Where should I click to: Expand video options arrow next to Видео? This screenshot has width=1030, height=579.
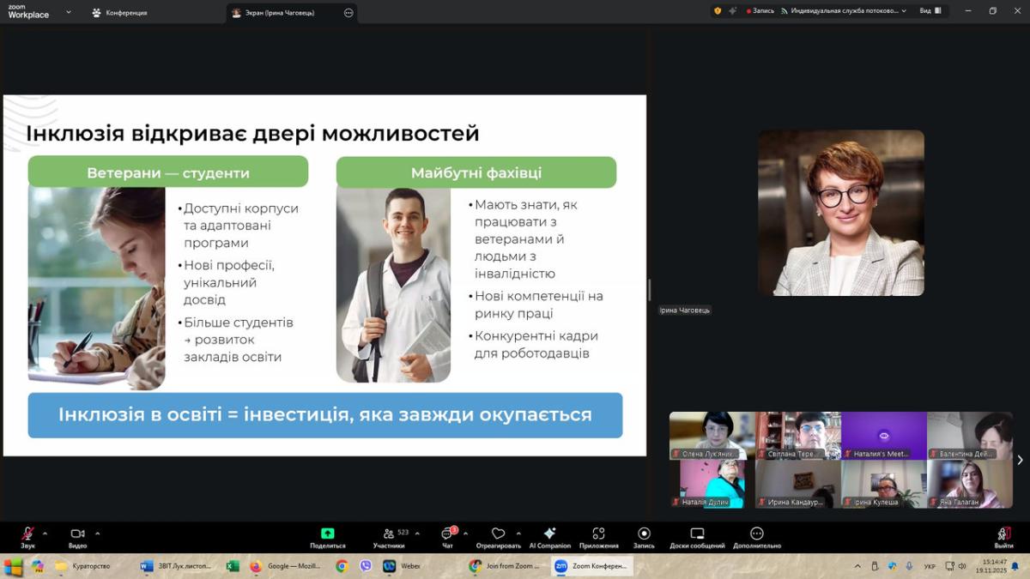[97, 533]
